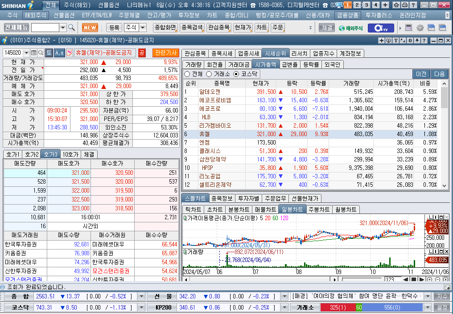
Task: Open the stock code 145020 history dropdown
Action: point(27,53)
